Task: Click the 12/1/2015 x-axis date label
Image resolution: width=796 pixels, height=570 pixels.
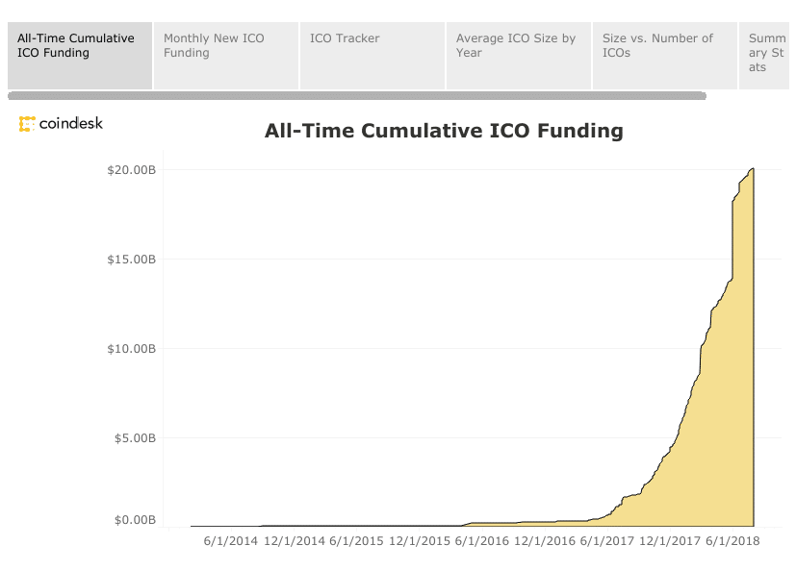Action: click(x=420, y=541)
